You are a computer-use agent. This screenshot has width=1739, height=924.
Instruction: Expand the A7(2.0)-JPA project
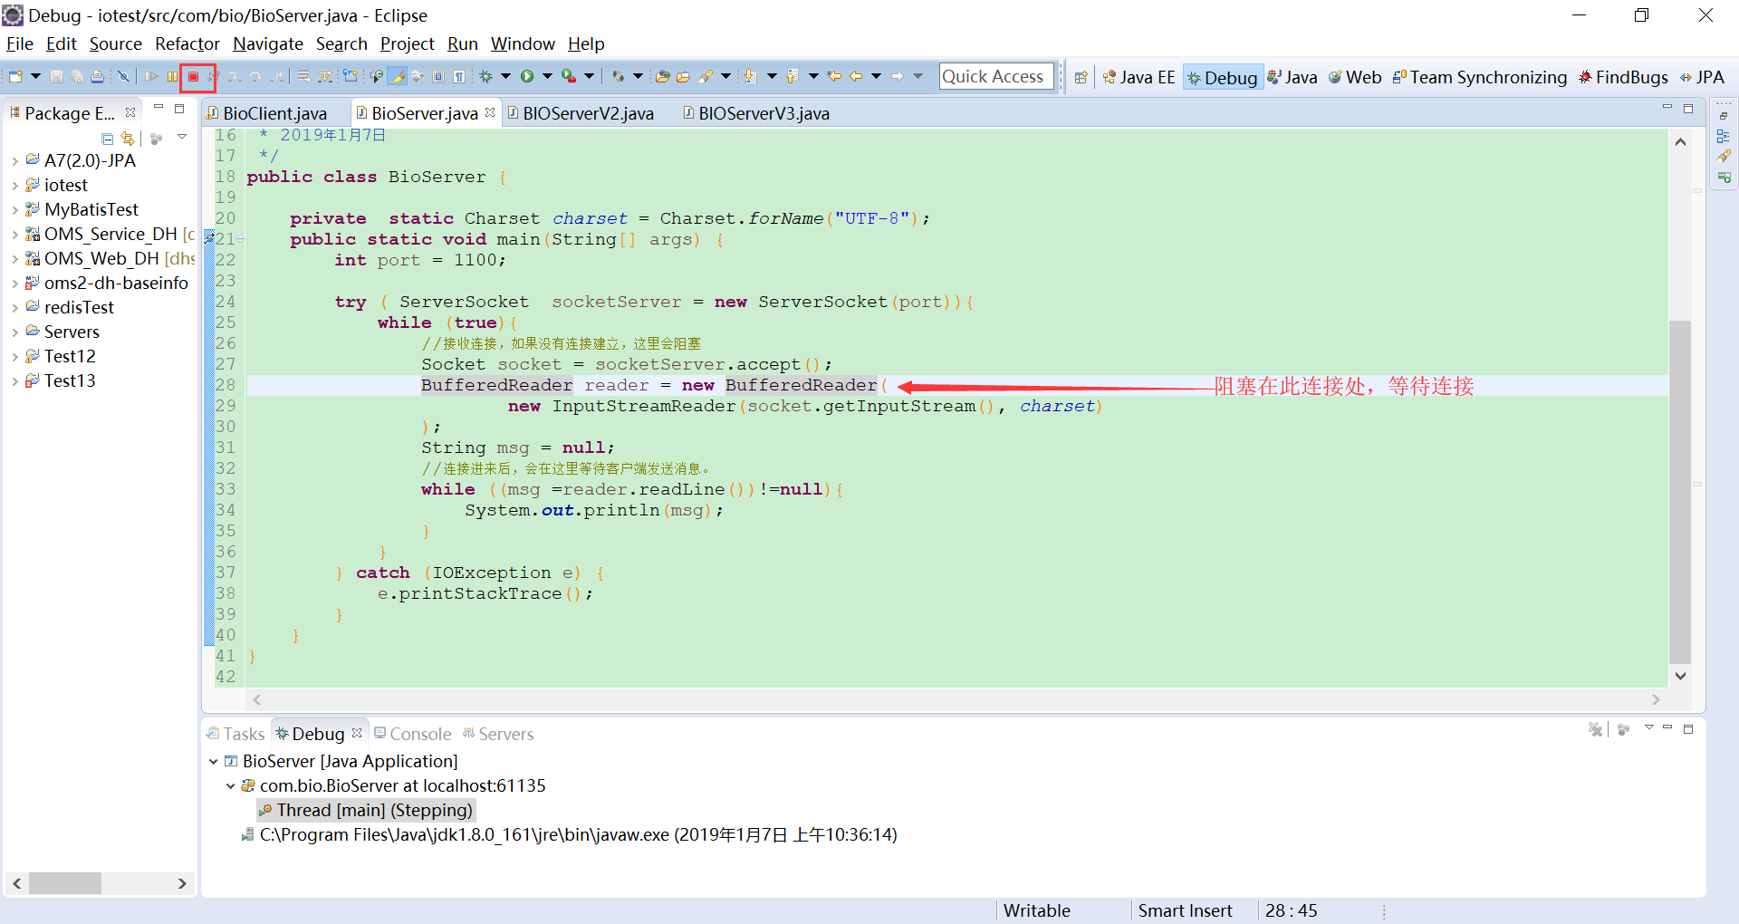coord(15,161)
